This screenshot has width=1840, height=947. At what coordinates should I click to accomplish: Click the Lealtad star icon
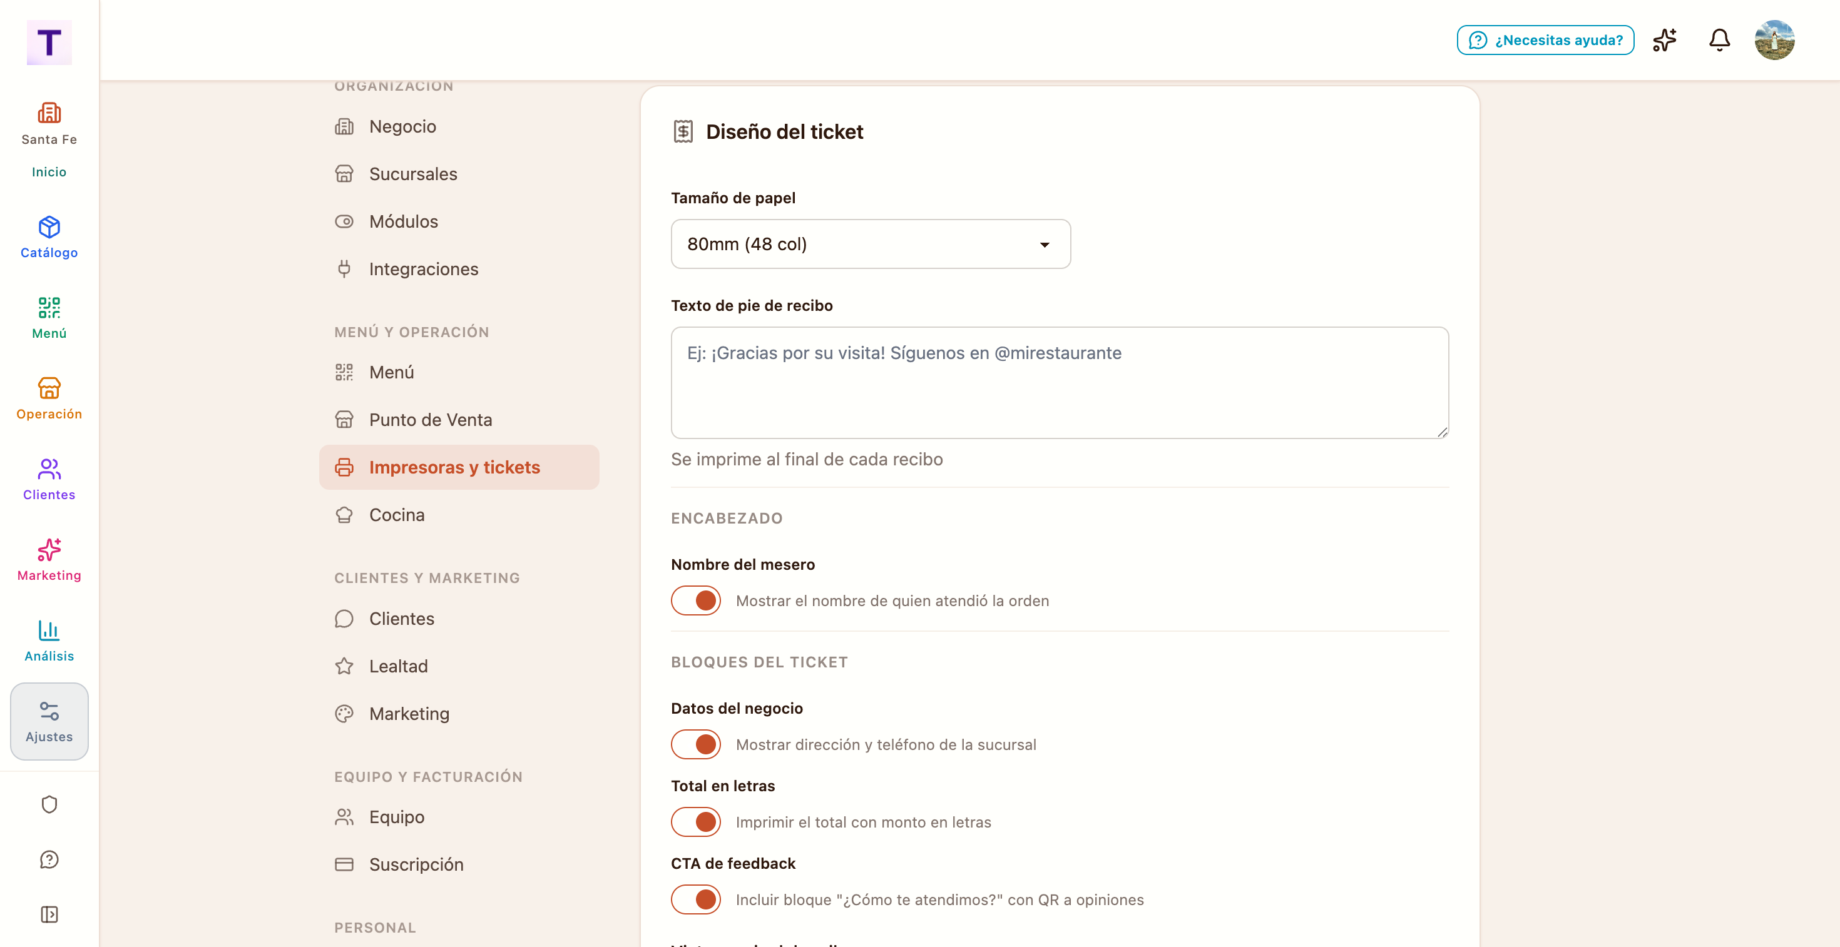pos(344,666)
